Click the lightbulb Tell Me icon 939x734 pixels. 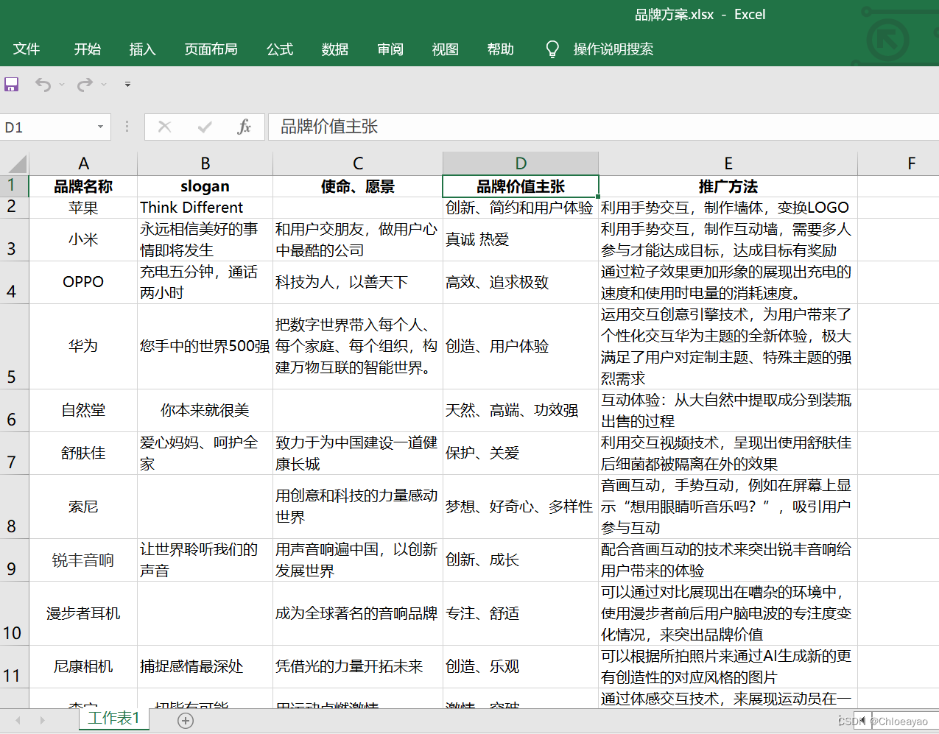(552, 49)
